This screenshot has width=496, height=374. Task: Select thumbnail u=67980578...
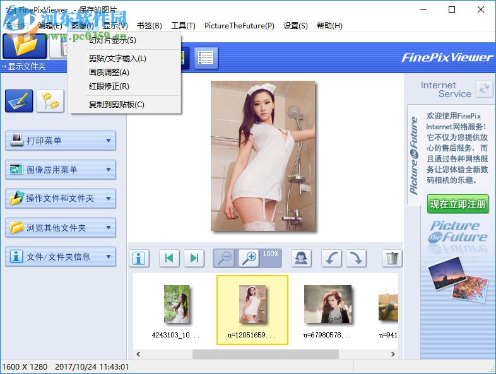[x=328, y=304]
